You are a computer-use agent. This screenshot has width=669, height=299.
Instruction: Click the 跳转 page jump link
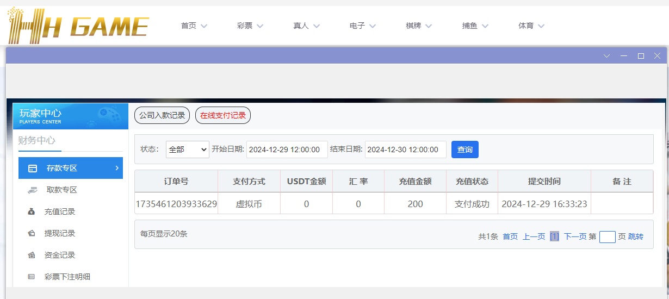(636, 236)
